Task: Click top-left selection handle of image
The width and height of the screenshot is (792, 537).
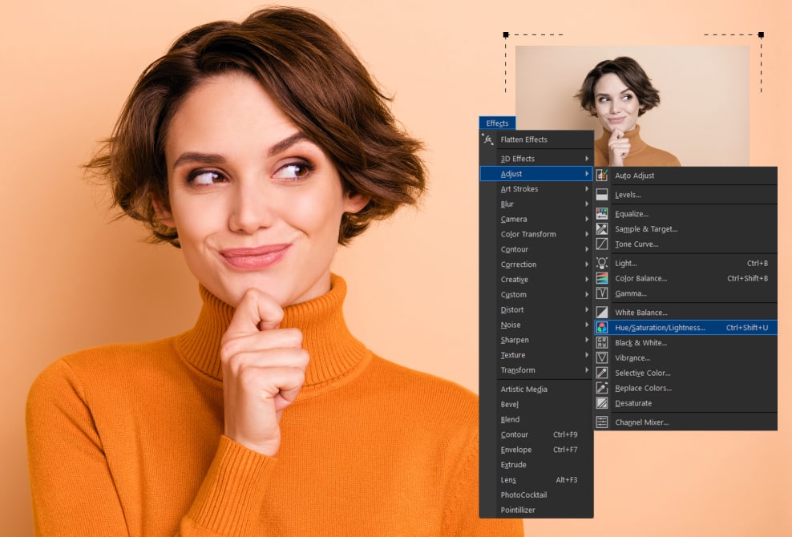Action: tap(506, 35)
